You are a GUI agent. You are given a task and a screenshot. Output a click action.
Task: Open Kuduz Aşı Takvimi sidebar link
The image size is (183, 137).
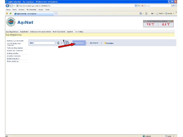[x=15, y=50]
